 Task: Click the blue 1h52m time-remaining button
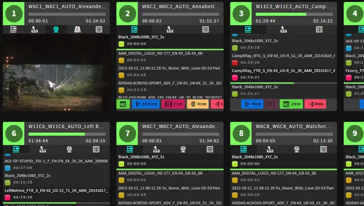pyautogui.click(x=145, y=104)
